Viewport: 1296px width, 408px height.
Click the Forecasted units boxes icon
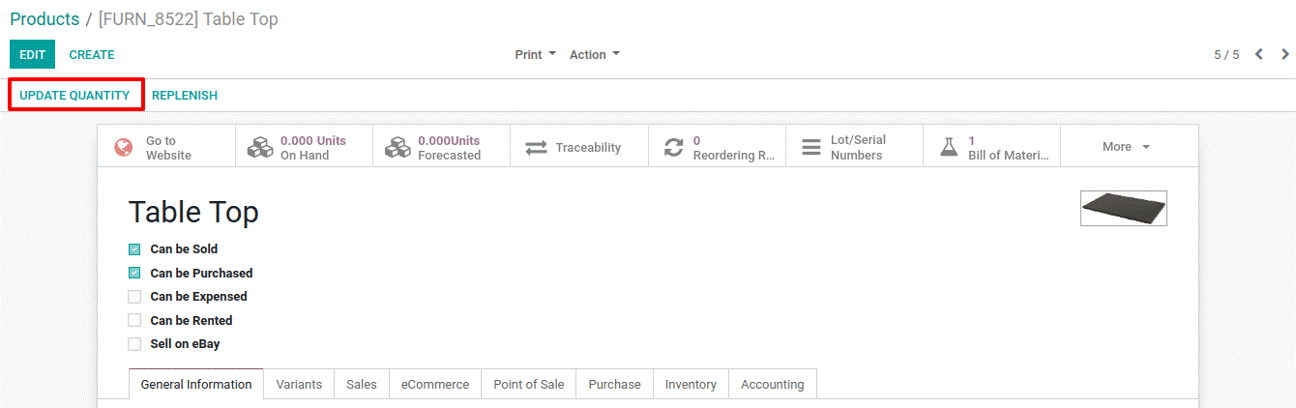pyautogui.click(x=398, y=147)
